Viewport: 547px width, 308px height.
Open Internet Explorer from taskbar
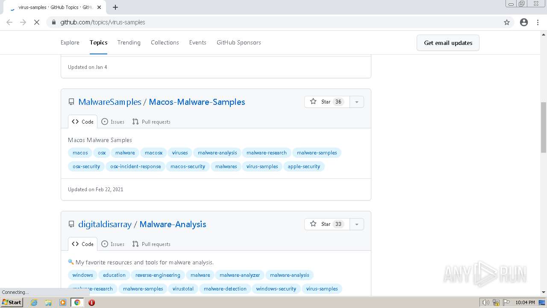[34, 302]
